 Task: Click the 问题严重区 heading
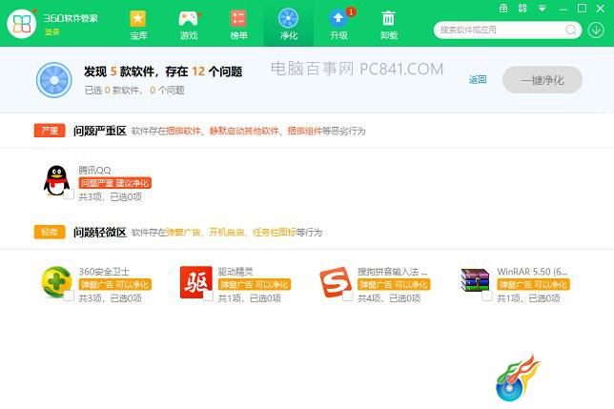(100, 132)
